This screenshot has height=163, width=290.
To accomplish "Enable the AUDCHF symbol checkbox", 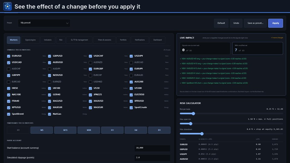I will click(9, 69).
